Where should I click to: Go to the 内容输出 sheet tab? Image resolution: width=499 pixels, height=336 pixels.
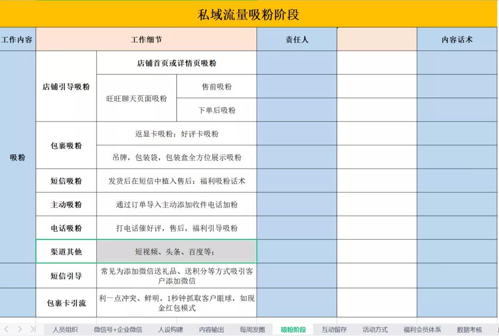pyautogui.click(x=212, y=330)
